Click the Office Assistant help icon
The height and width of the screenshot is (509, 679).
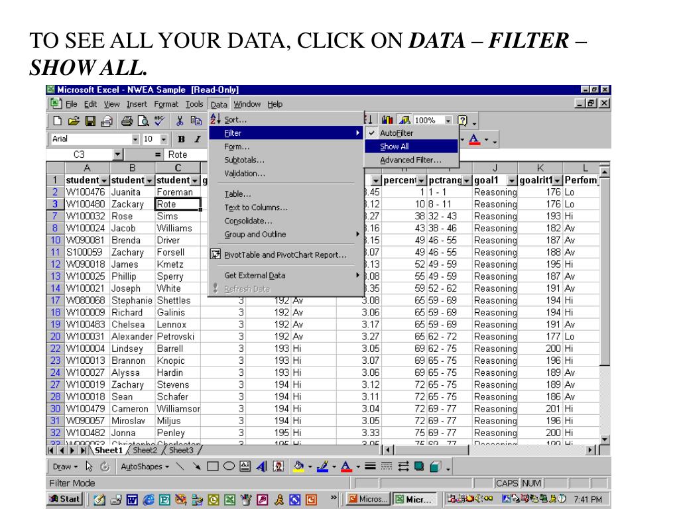point(462,121)
